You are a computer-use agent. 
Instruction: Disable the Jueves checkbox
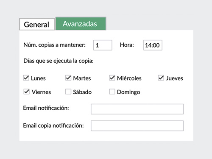161,78
